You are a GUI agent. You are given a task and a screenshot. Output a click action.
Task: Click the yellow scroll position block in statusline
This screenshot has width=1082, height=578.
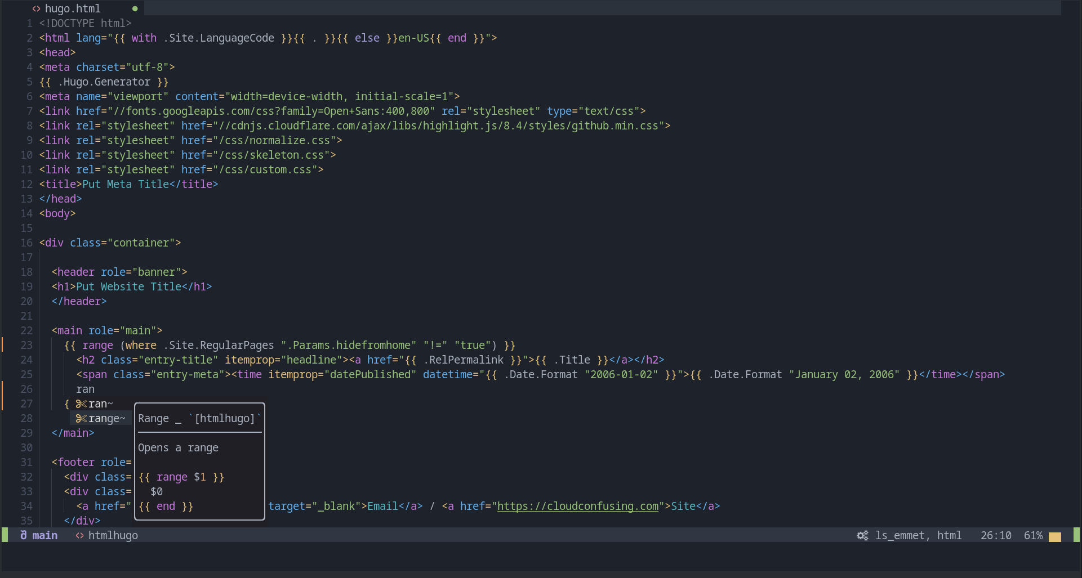1055,536
